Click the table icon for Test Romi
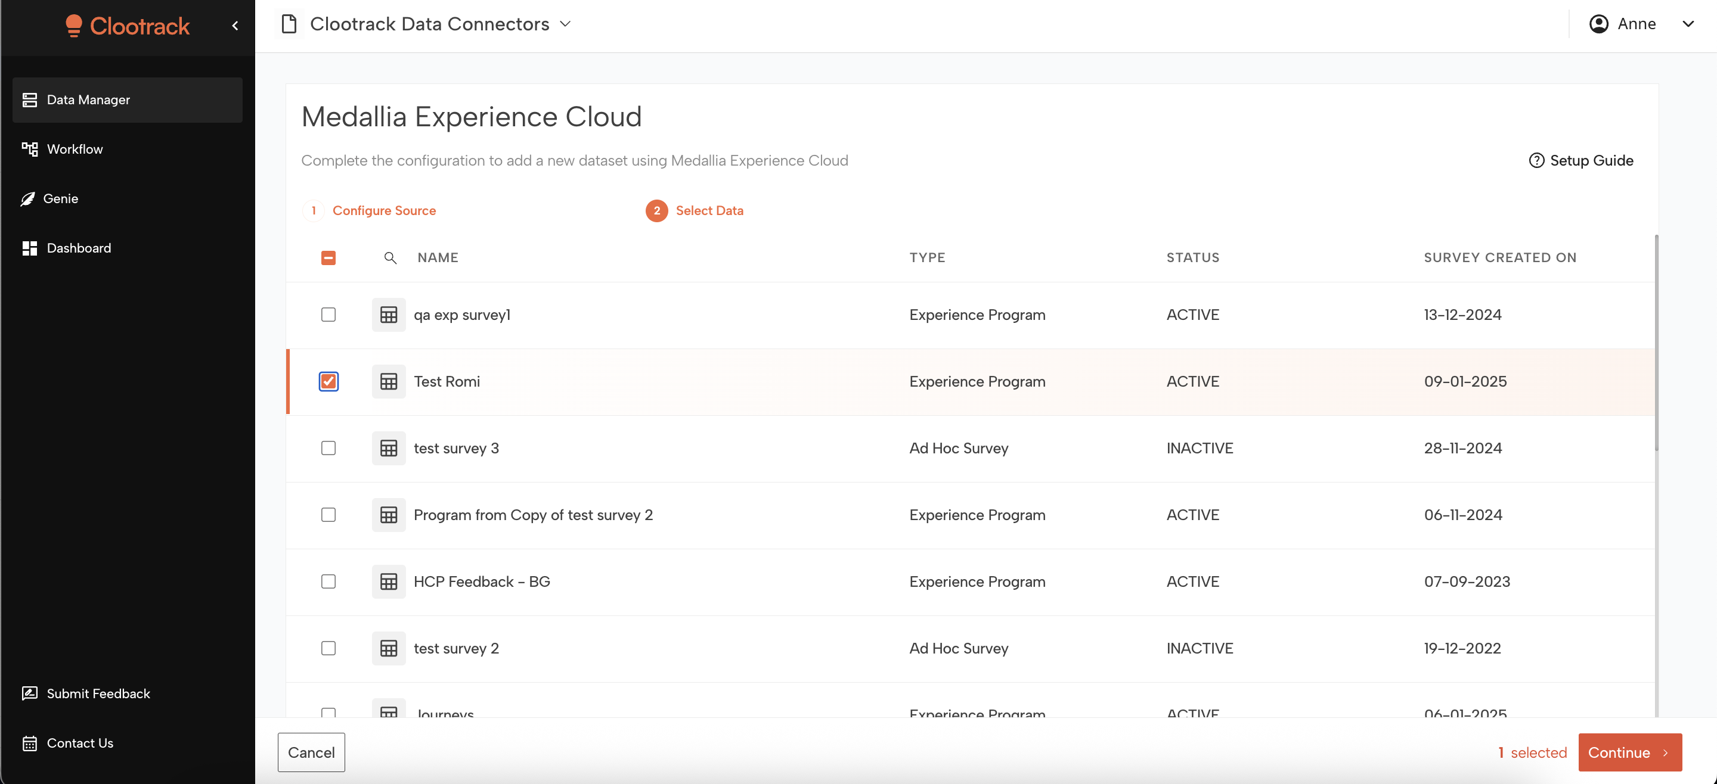The height and width of the screenshot is (784, 1717). pos(389,382)
